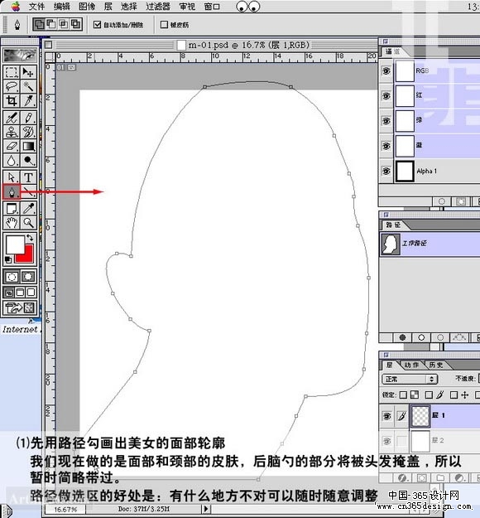
Task: Select the Lasso tool
Action: (12, 86)
